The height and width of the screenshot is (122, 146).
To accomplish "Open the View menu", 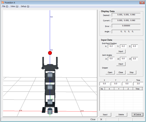I will coord(15,6).
